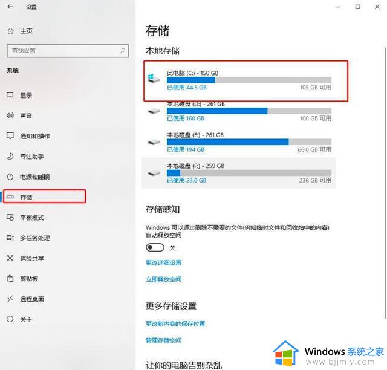Click the 管理存储空间 link
This screenshot has width=387, height=370.
tap(163, 340)
